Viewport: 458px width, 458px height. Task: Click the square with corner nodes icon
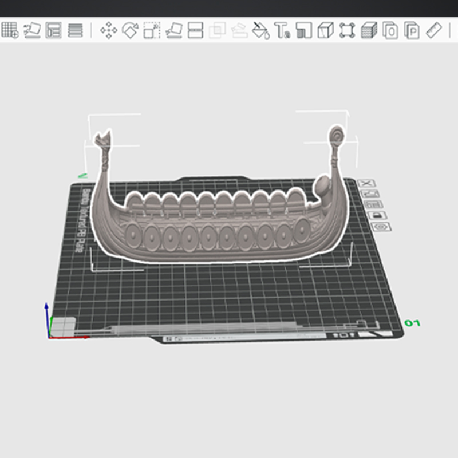click(347, 30)
